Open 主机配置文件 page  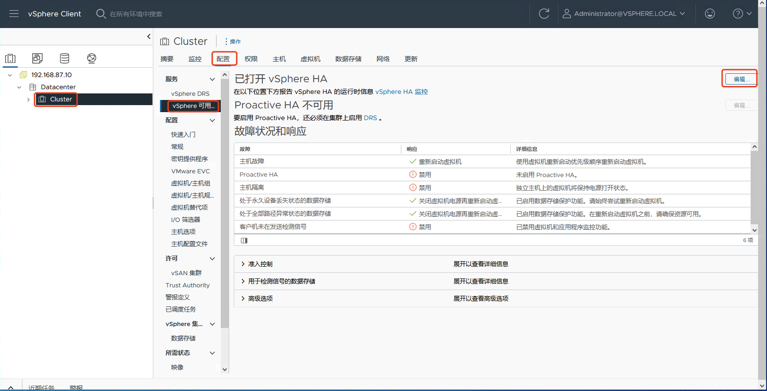[x=189, y=244]
